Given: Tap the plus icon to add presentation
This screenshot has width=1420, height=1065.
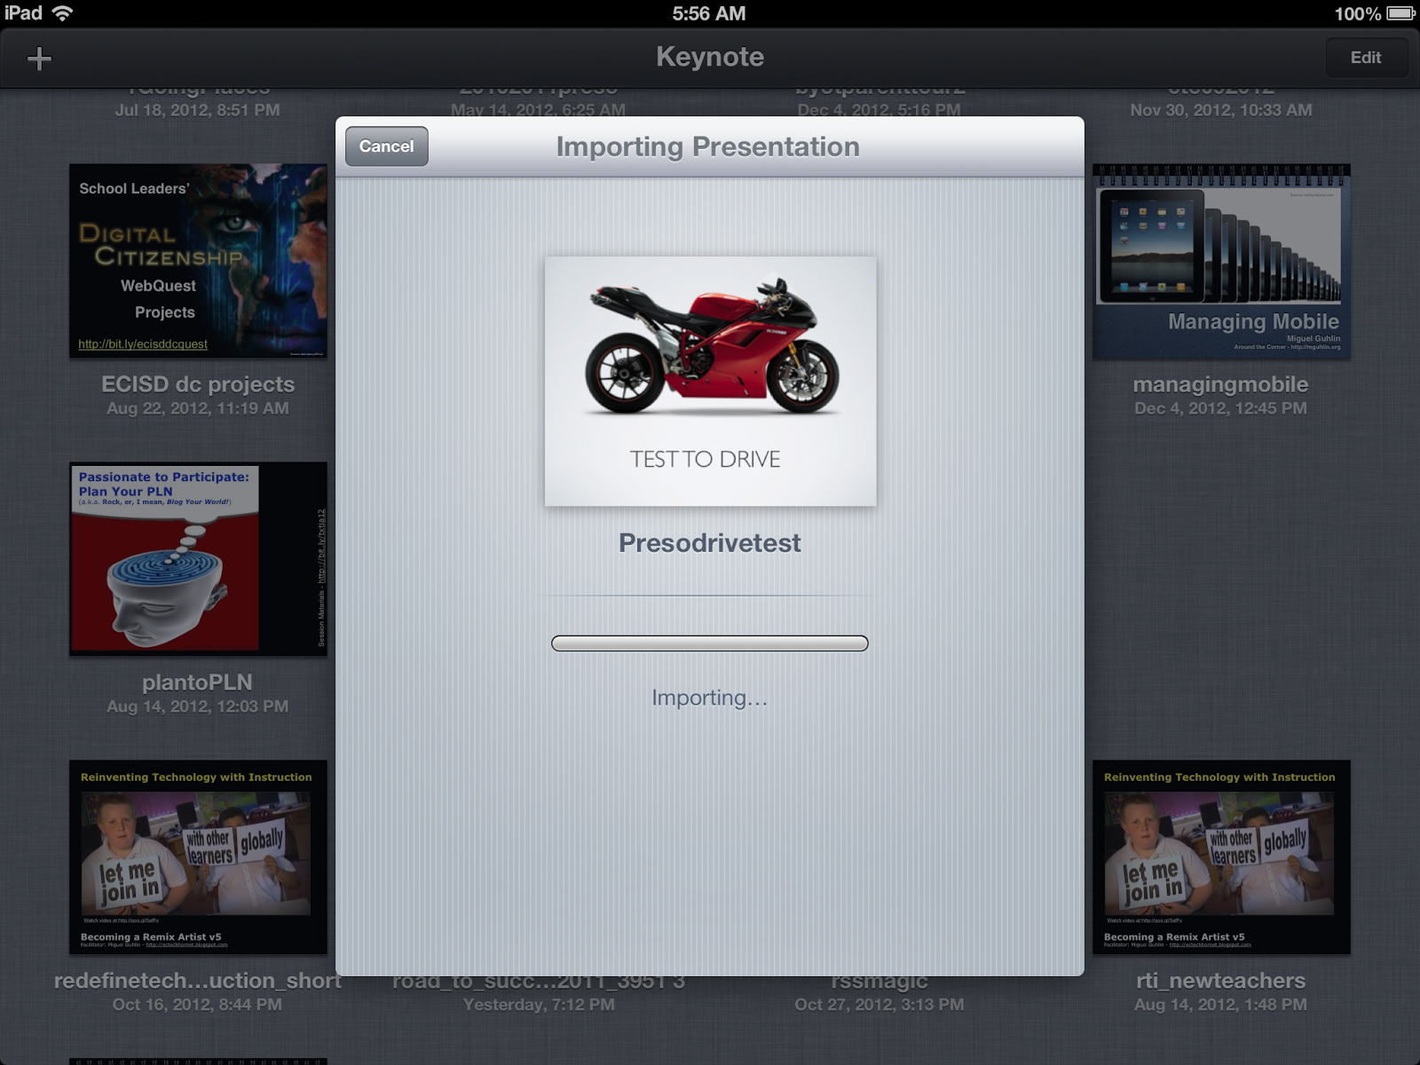Looking at the screenshot, I should (39, 59).
